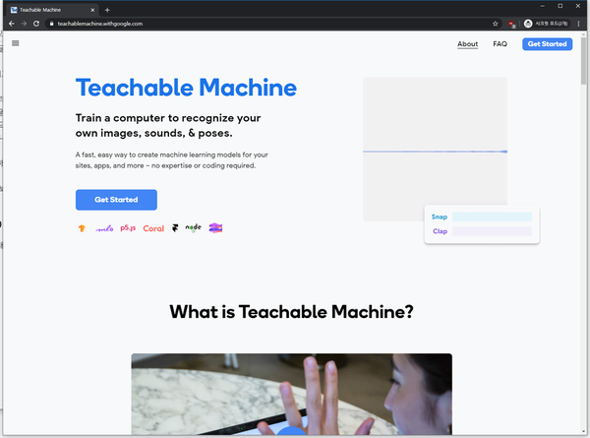590x438 pixels.
Task: Click the 'Snap' label text
Action: pos(440,217)
